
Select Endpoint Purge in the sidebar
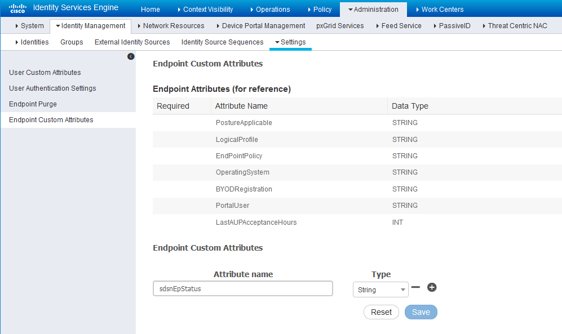coord(33,104)
